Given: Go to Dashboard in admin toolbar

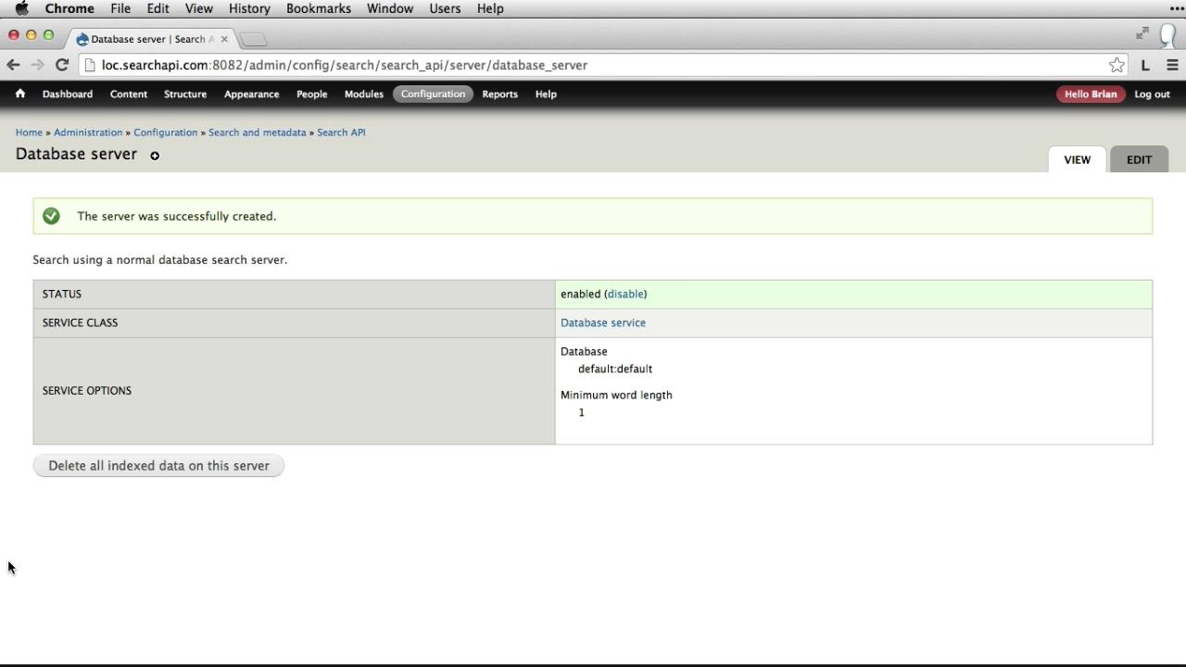Looking at the screenshot, I should (68, 94).
